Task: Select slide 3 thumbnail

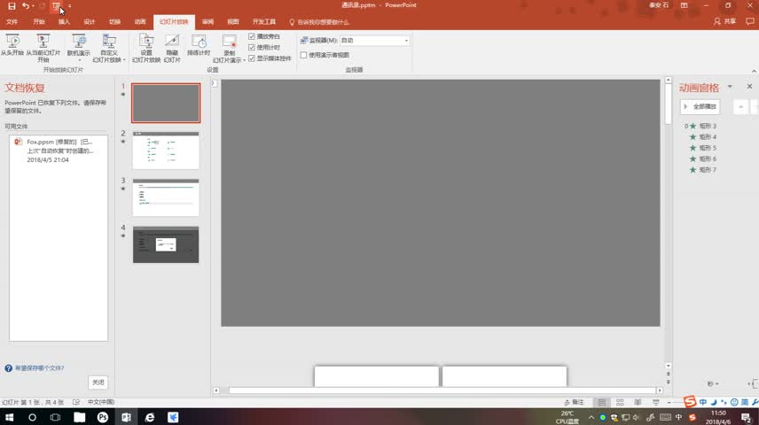Action: coord(166,197)
